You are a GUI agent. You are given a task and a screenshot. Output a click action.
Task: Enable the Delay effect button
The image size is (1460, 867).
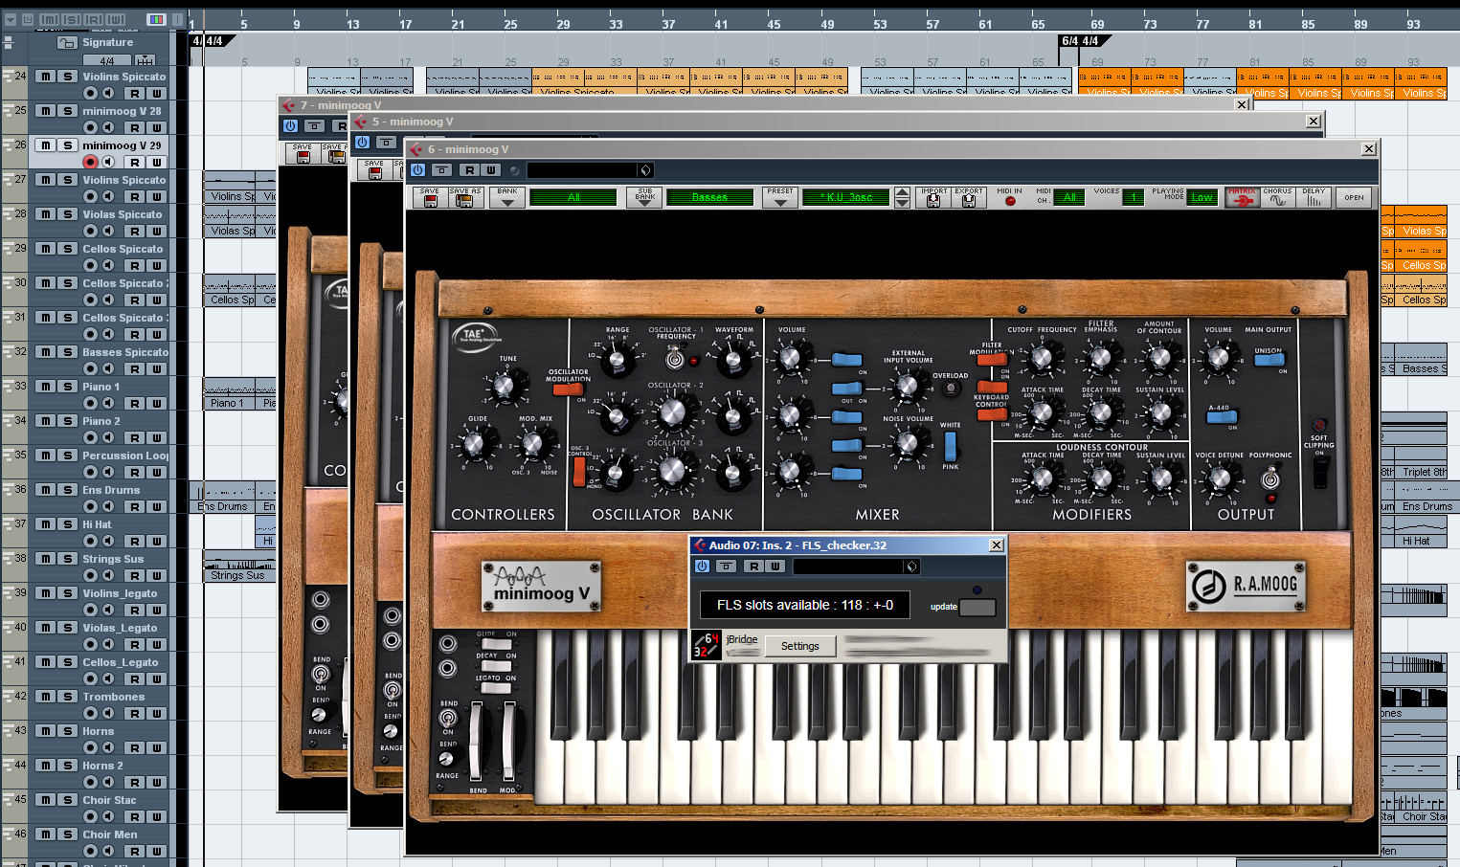1314,197
